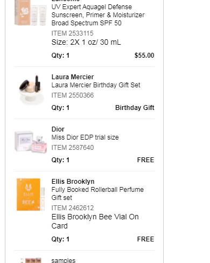Image resolution: width=210 pixels, height=263 pixels.
Task: Open Miss Dior EDP trial size link
Action: pos(85,137)
